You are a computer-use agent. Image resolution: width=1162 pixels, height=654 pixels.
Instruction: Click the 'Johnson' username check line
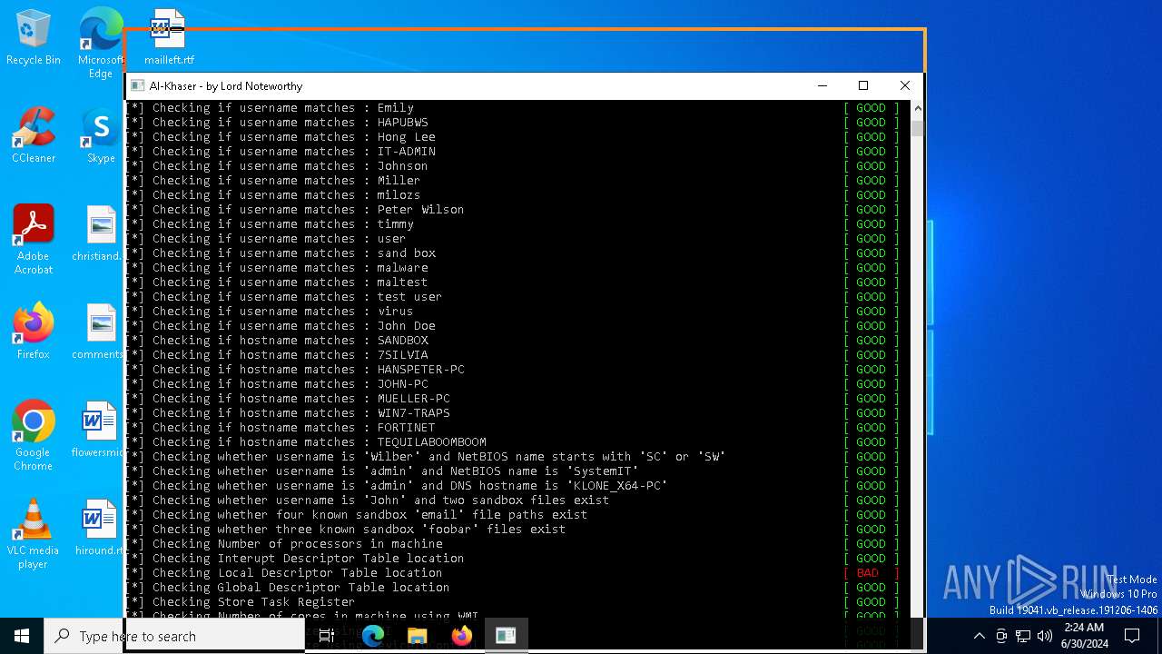pos(277,166)
